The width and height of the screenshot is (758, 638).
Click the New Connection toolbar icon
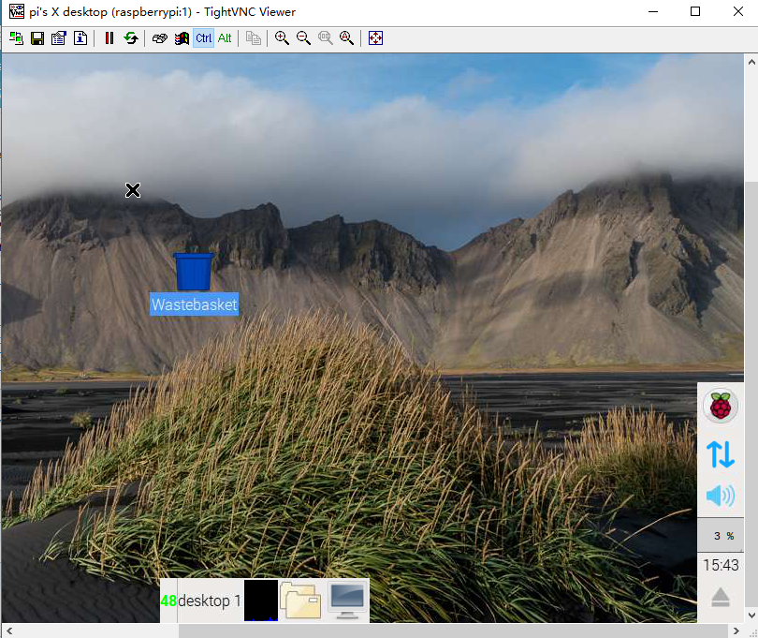(x=16, y=38)
